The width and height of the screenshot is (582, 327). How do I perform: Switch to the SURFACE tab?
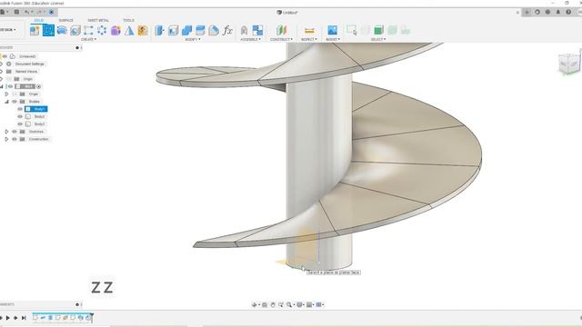(x=66, y=20)
